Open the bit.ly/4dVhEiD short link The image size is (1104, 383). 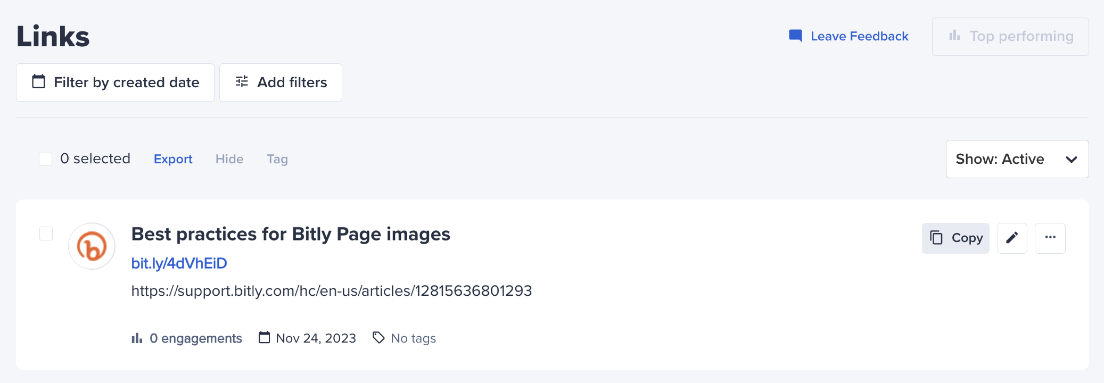179,263
